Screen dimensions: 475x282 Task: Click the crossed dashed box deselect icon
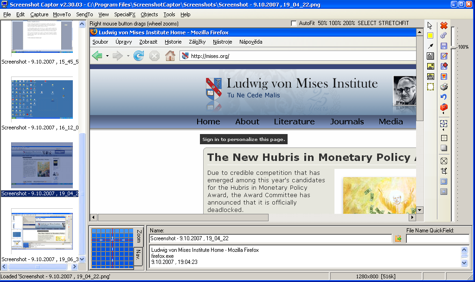tap(444, 161)
